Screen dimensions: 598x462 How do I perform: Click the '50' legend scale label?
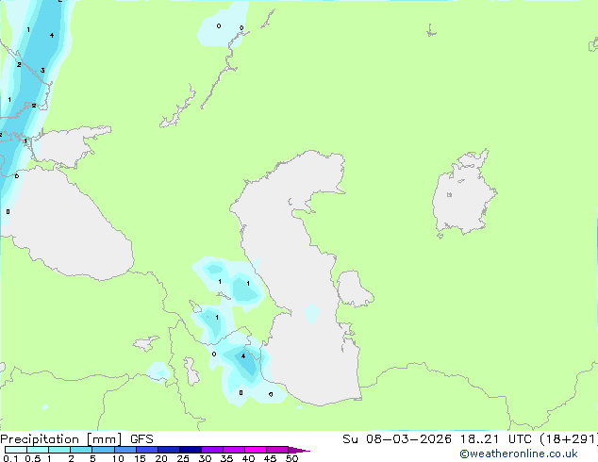coord(291,458)
